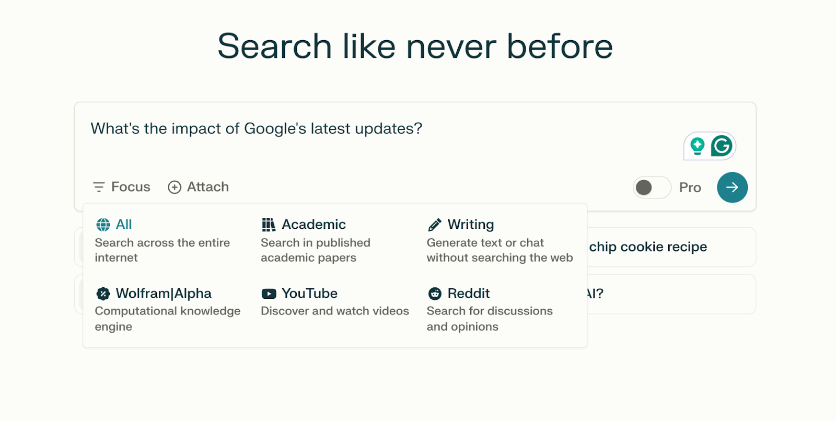This screenshot has height=422, width=836.
Task: Select Wolfram|Alpha computational engine option
Action: click(x=164, y=294)
